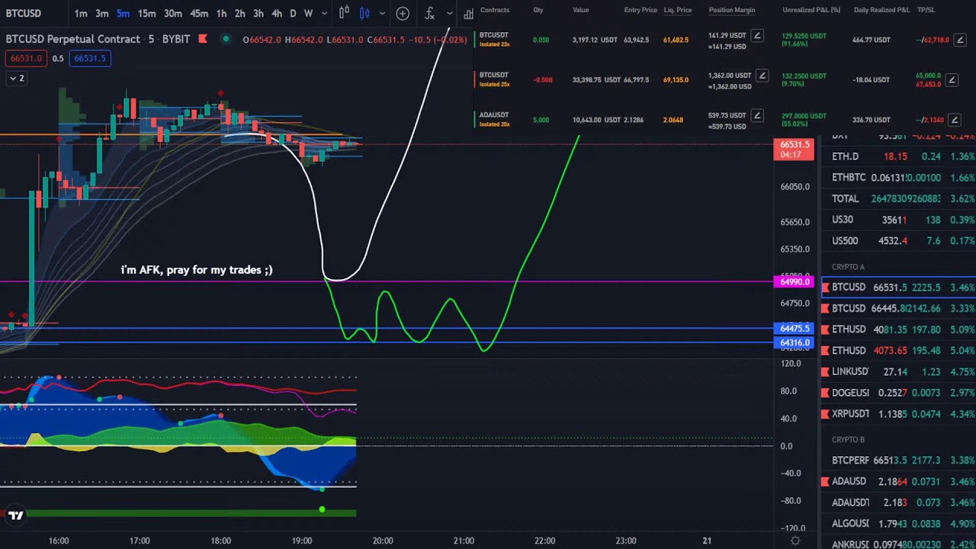Click the blue buy price 66531.5 button
Screen dimensions: 976x549
90,59
